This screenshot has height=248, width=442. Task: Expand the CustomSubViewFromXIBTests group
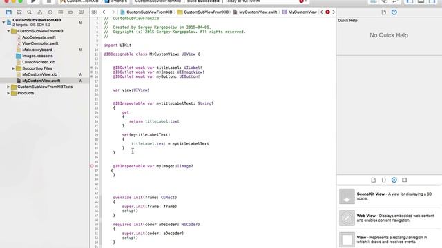(x=8, y=87)
